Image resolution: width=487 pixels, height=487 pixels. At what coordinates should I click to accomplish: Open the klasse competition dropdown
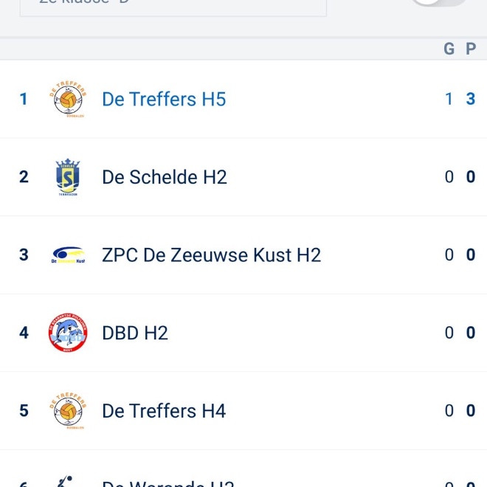click(173, 6)
